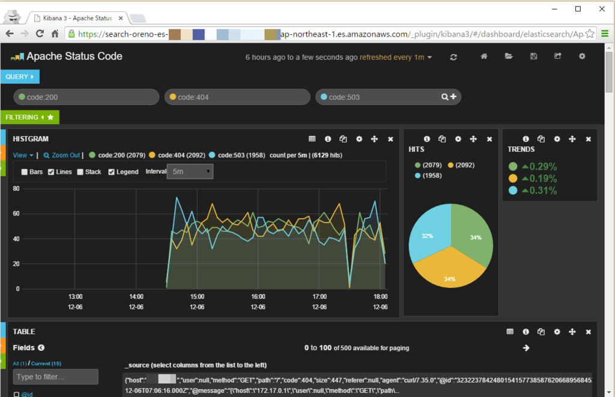
Task: Show the Hits panel info icon
Action: pyautogui.click(x=427, y=139)
